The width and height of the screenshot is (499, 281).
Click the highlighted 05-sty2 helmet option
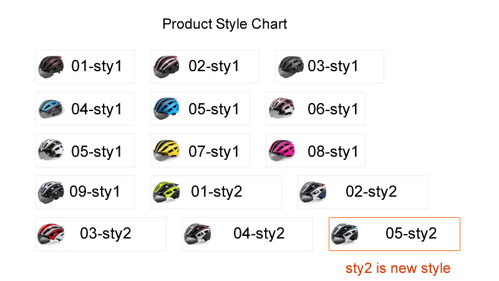point(394,234)
